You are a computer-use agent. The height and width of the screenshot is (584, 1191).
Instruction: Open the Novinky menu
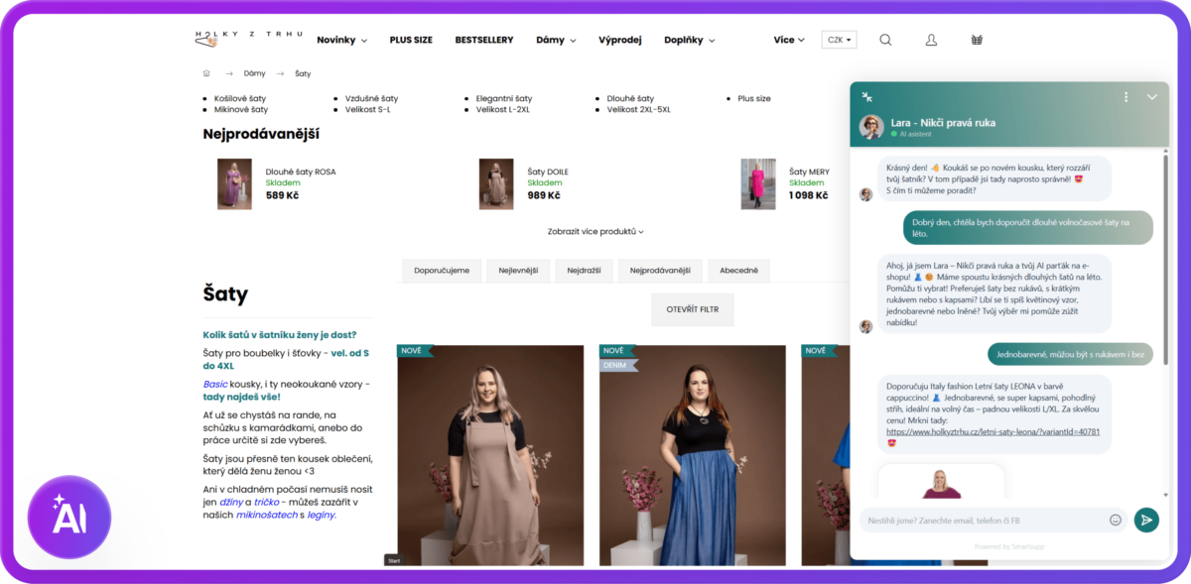341,40
